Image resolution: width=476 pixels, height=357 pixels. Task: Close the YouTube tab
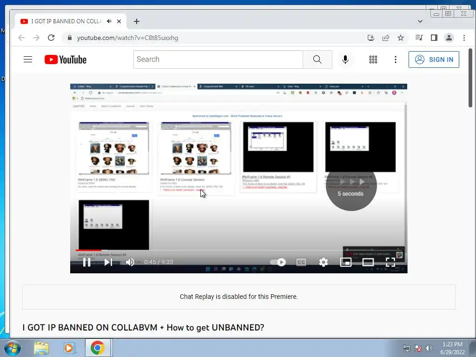click(119, 21)
